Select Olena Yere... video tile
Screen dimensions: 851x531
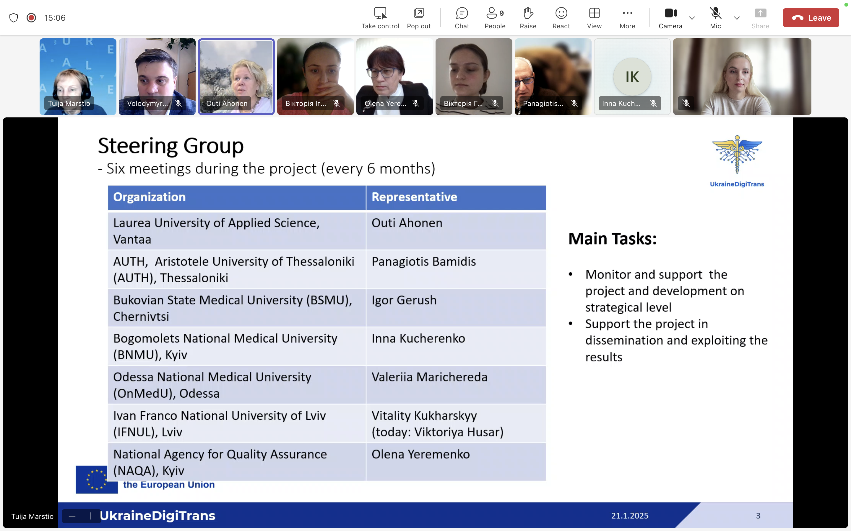click(x=394, y=77)
